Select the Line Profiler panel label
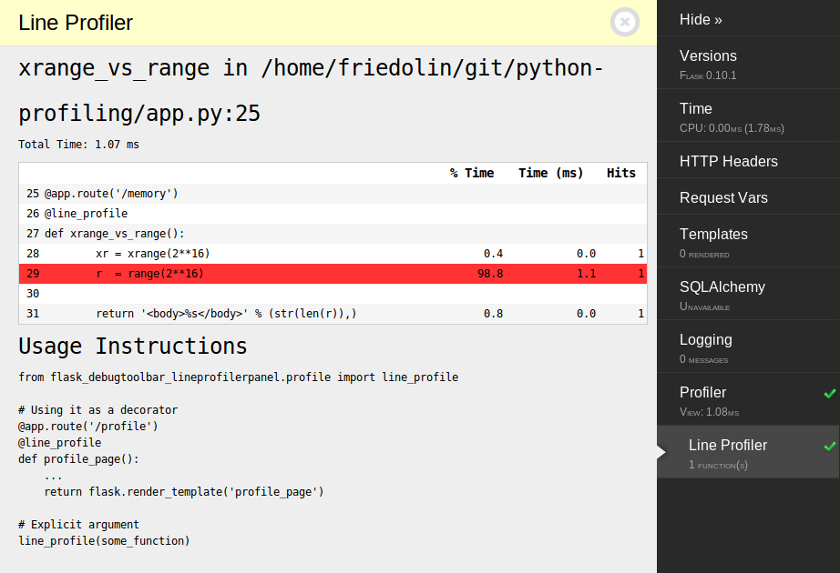 coord(727,446)
